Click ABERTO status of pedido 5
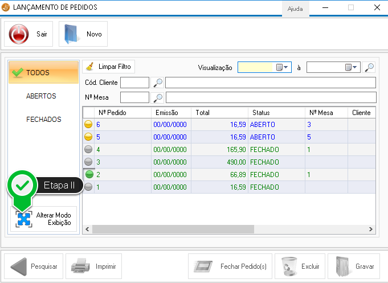Viewport: 388px width, 283px height. pyautogui.click(x=276, y=137)
